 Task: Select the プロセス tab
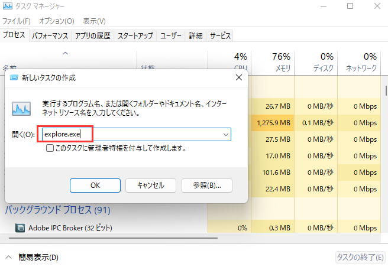14,35
